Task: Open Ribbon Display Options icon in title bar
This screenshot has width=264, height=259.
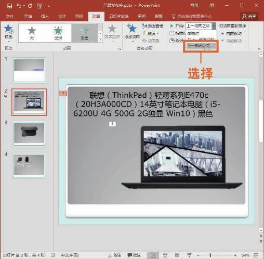Action: pyautogui.click(x=212, y=6)
